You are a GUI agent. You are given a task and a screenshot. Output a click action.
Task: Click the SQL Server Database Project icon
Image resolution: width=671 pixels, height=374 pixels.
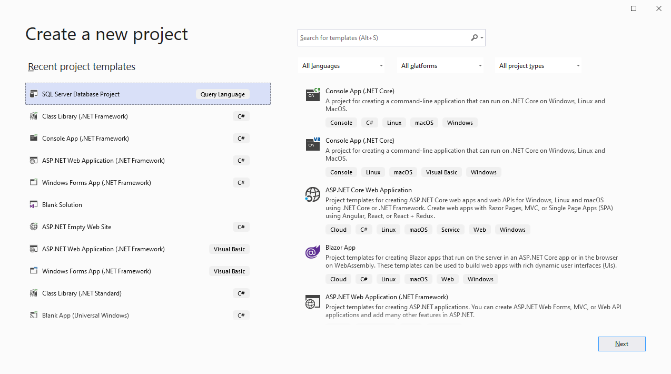point(34,94)
